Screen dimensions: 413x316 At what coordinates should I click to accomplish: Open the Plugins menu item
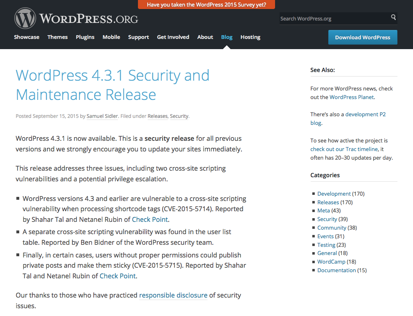tap(85, 37)
